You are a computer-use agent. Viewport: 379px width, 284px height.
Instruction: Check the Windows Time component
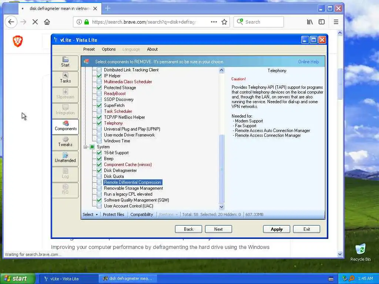click(99, 141)
